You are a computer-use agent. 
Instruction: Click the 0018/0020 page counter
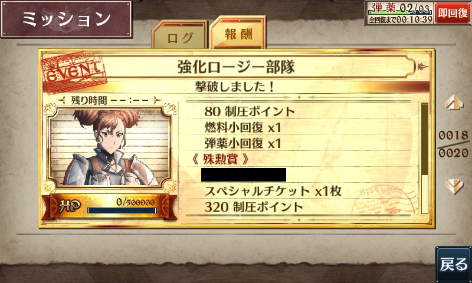(x=453, y=144)
